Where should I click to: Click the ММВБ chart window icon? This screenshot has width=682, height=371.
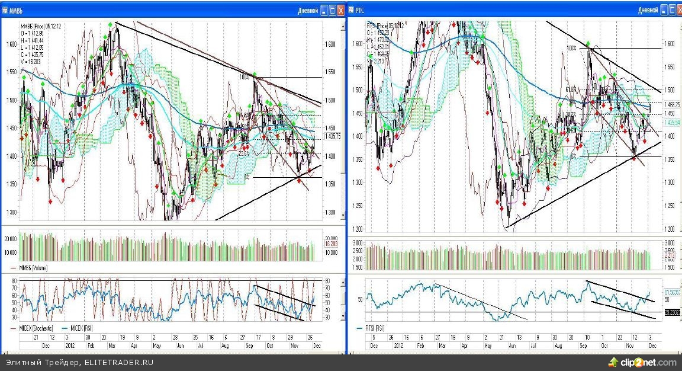coord(5,10)
